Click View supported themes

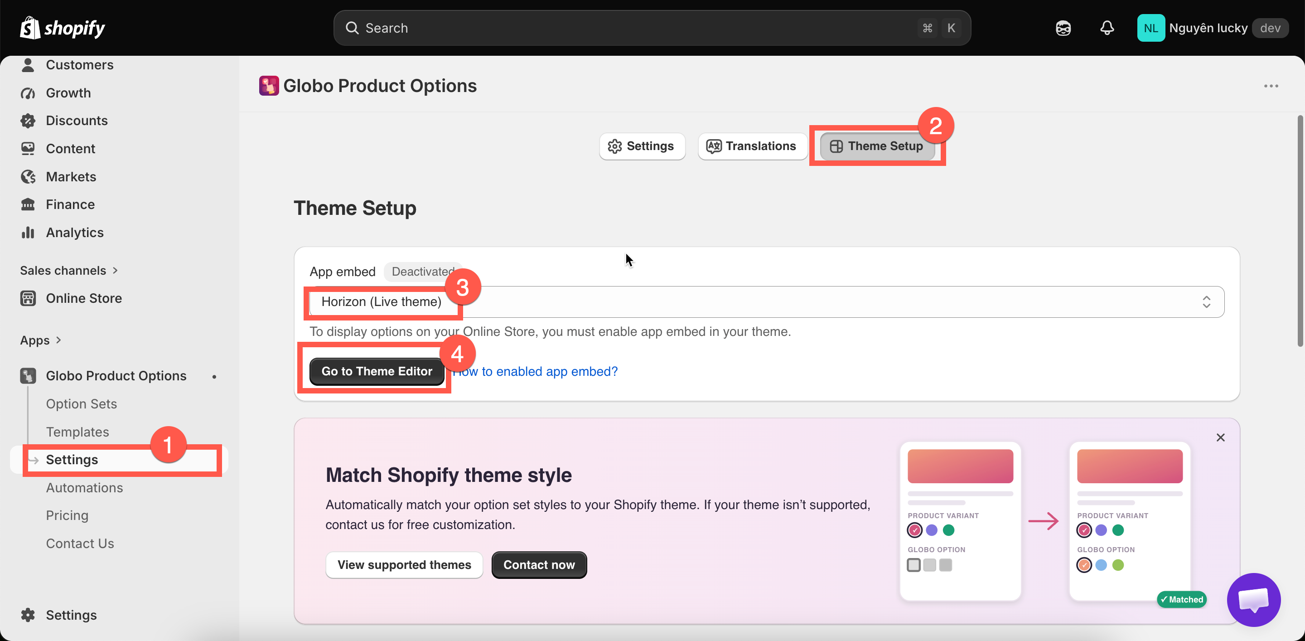point(404,564)
